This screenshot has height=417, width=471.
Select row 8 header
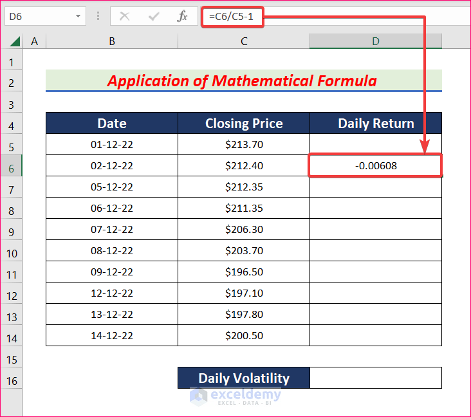12,208
